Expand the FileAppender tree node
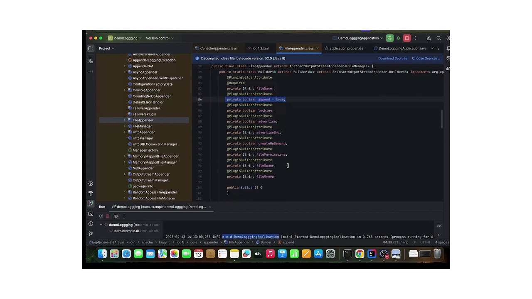The width and height of the screenshot is (532, 299). 125,120
